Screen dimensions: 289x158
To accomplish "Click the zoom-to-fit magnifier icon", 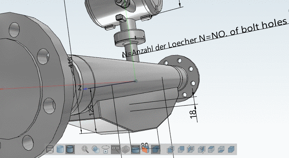I will (x=85, y=149).
